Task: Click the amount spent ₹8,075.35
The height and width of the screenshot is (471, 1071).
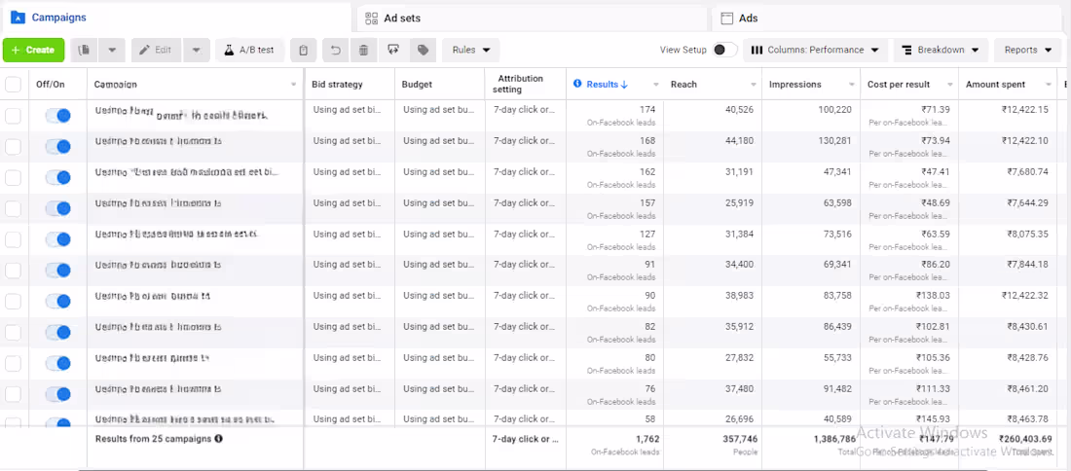Action: [x=1028, y=234]
